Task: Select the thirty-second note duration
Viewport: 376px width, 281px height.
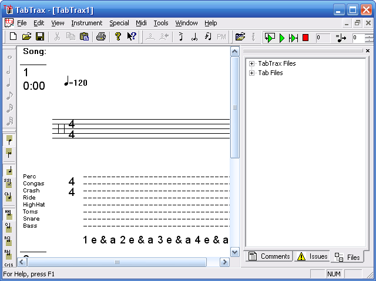Action: click(9, 121)
